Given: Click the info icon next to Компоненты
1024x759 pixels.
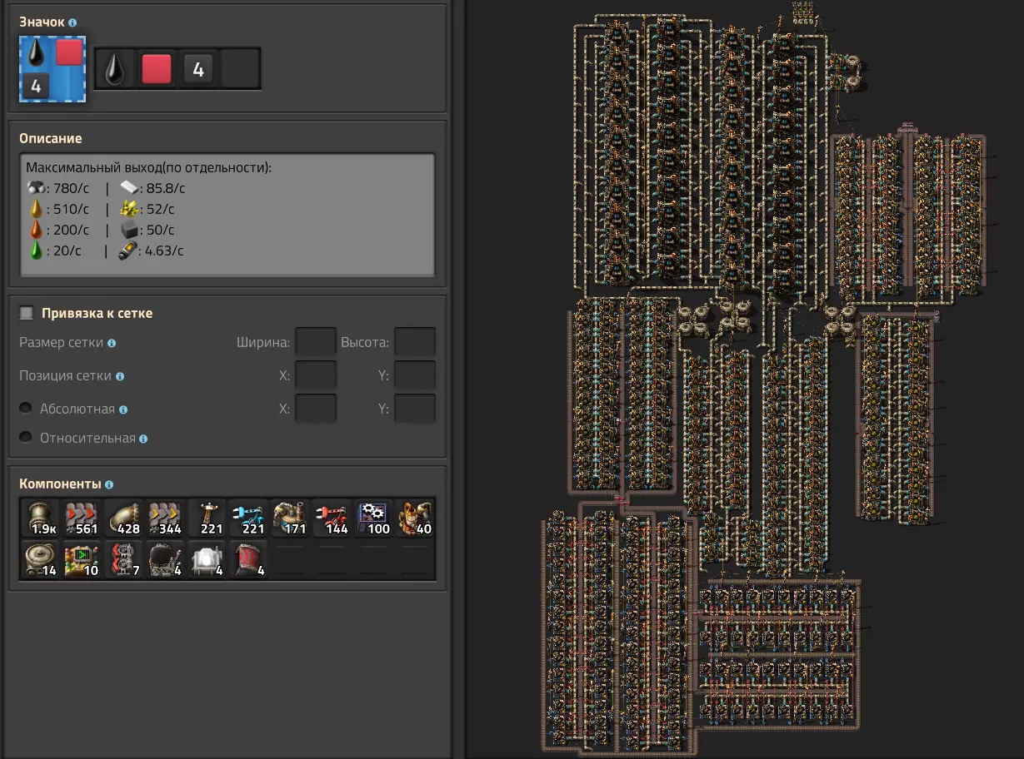Looking at the screenshot, I should point(110,484).
